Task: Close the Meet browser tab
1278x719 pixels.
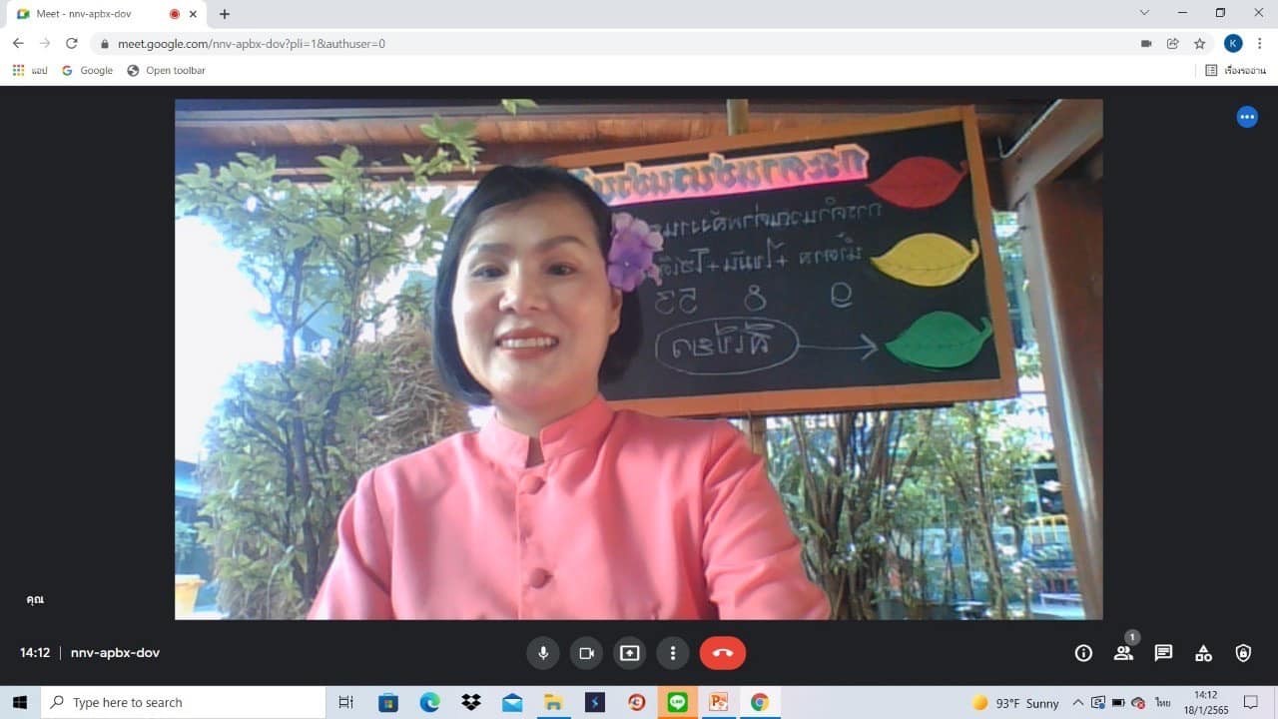Action: pos(193,14)
